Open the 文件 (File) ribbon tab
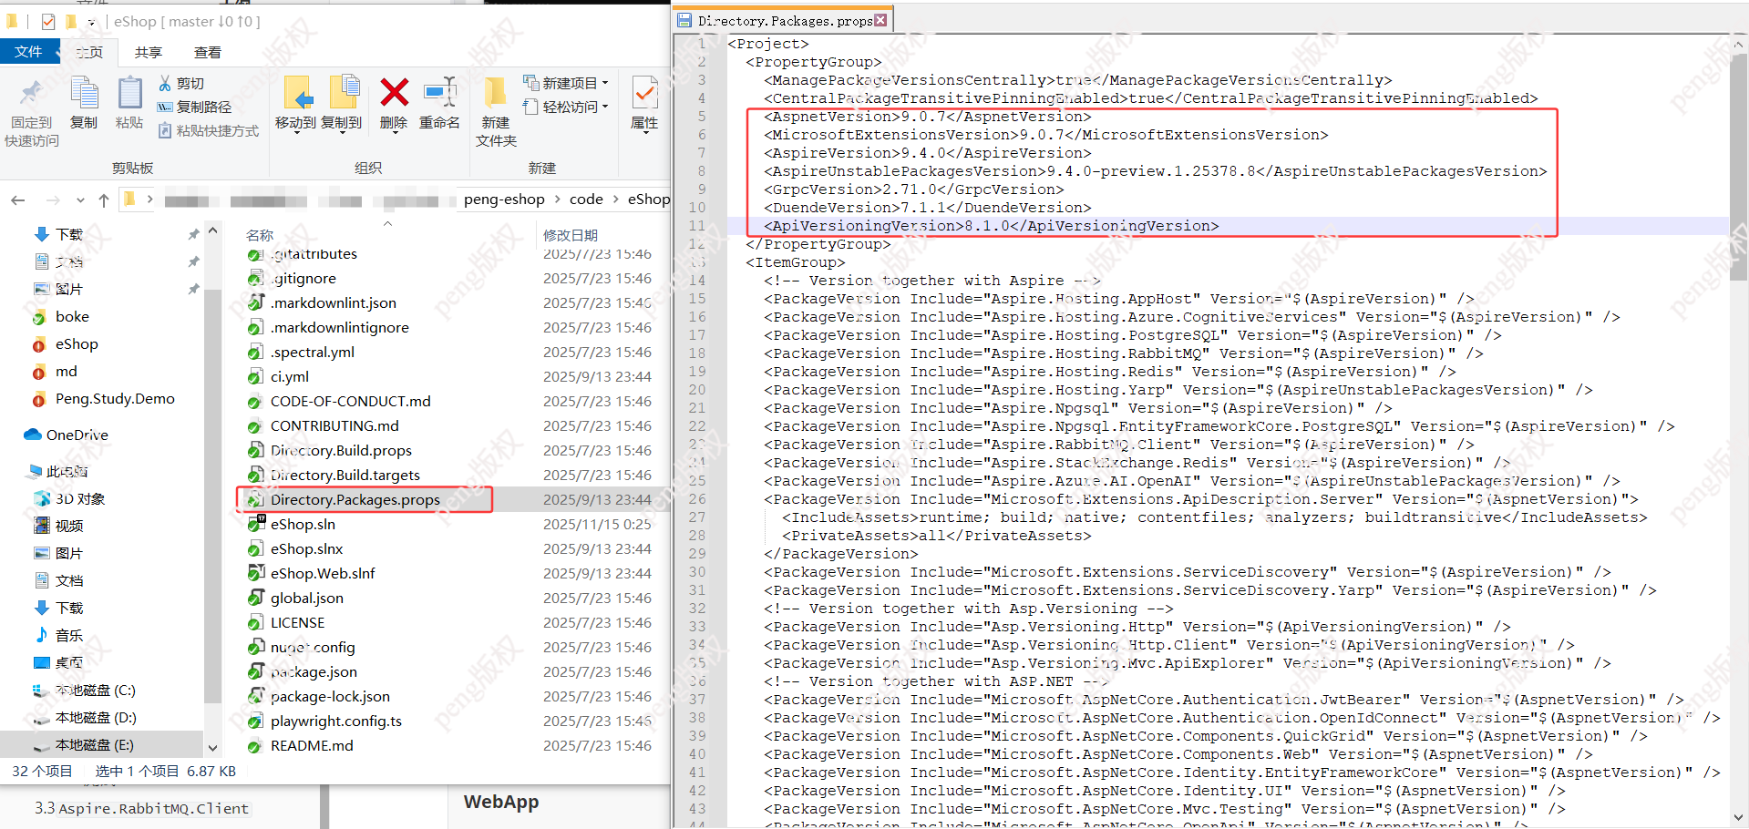The height and width of the screenshot is (829, 1749). point(29,52)
